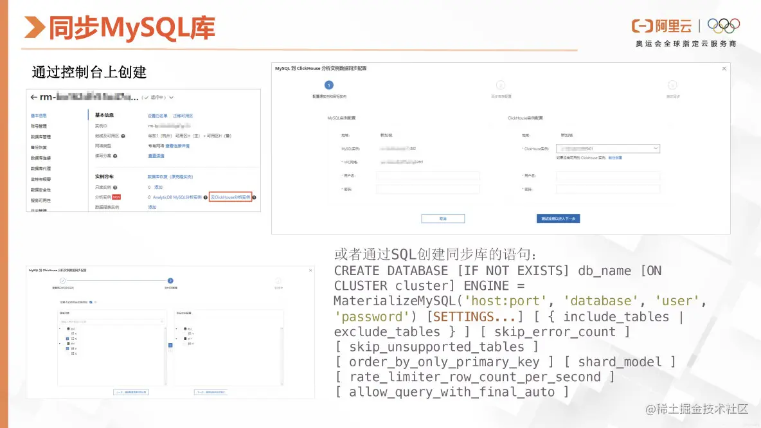
Task: Focus the ClickHouse 用户名 input field
Action: coord(608,175)
